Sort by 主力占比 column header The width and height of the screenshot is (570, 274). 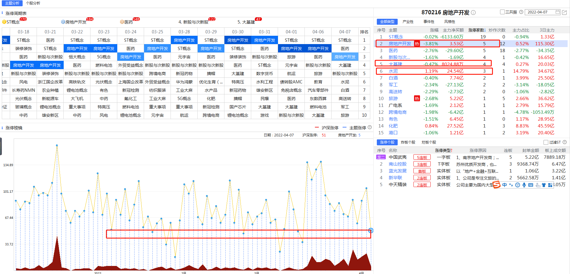pyautogui.click(x=521, y=30)
